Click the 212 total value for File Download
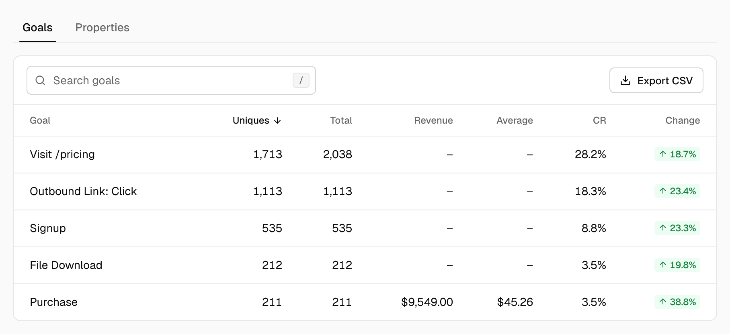730x334 pixels. pyautogui.click(x=342, y=265)
